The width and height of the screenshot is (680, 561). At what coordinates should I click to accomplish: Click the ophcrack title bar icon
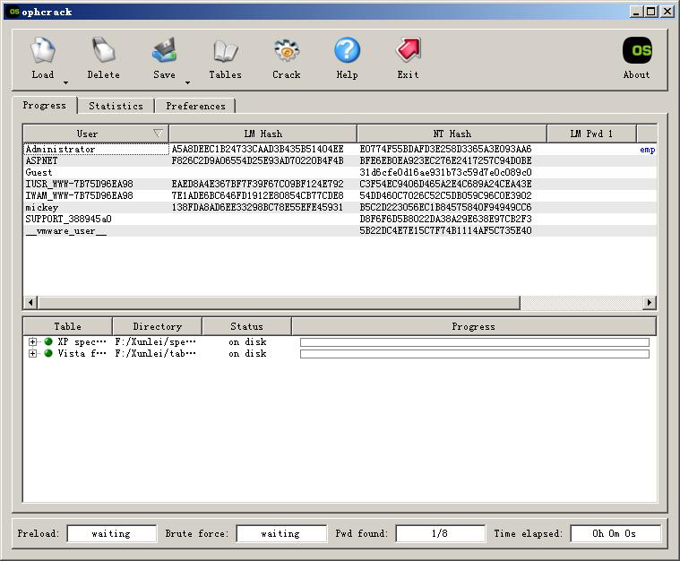pyautogui.click(x=14, y=12)
